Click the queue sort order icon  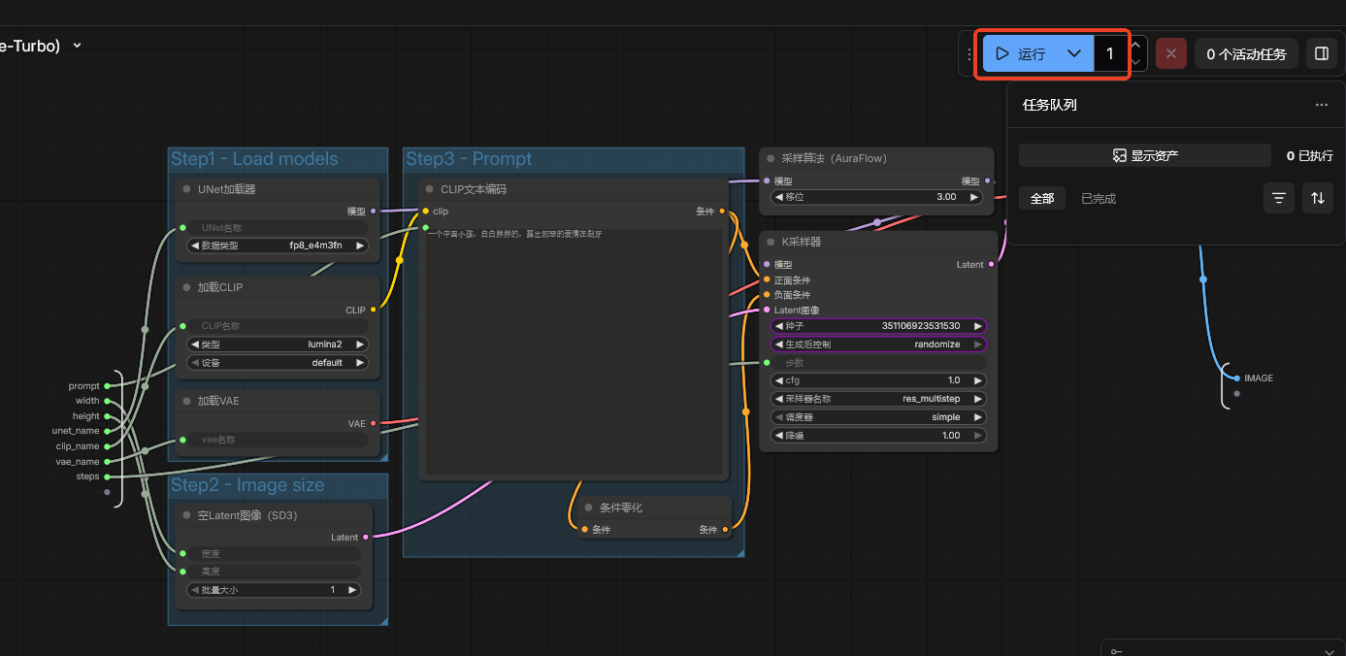coord(1317,198)
